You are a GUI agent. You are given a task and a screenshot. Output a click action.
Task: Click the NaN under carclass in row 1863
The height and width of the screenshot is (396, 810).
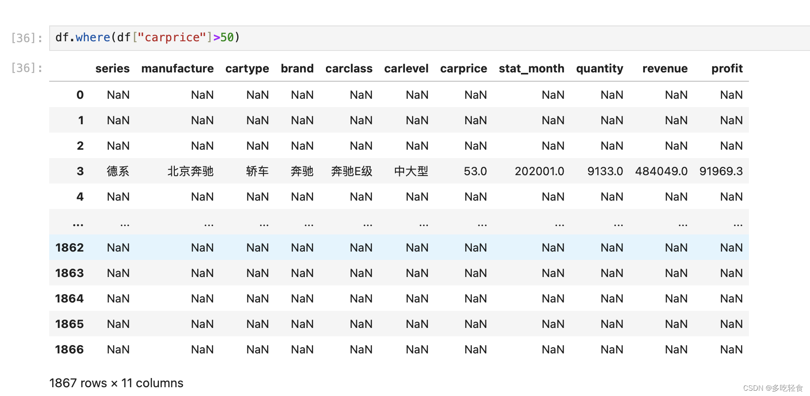coord(361,273)
